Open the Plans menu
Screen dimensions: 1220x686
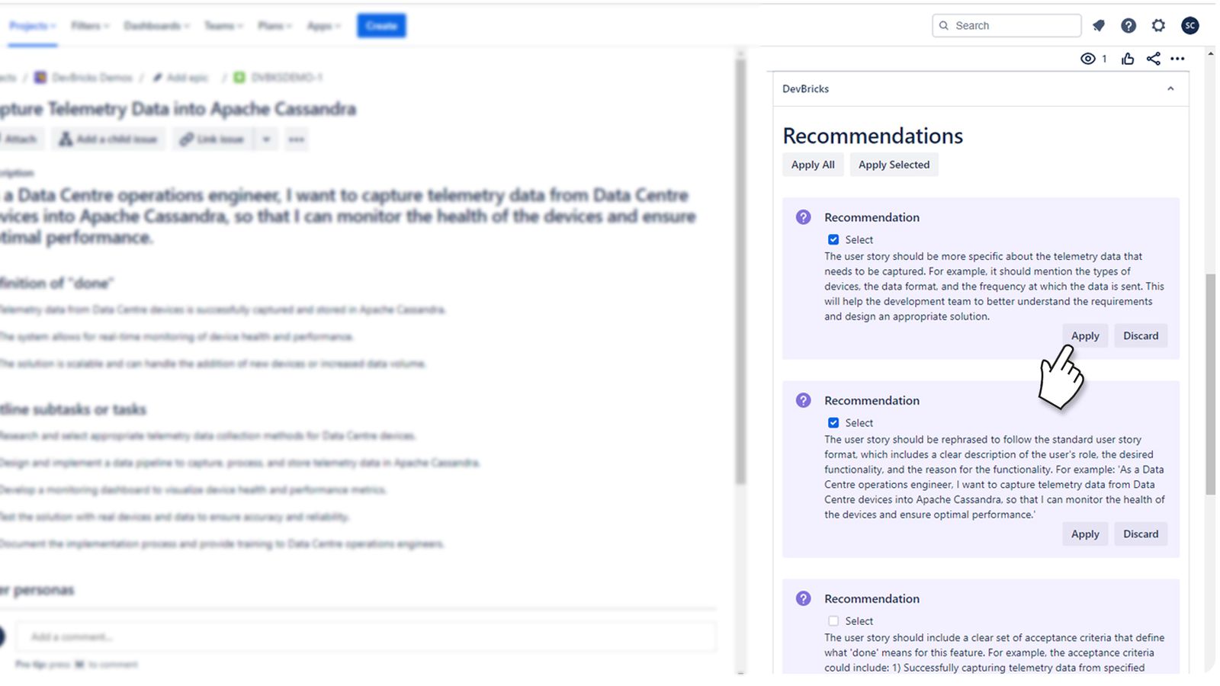click(275, 25)
